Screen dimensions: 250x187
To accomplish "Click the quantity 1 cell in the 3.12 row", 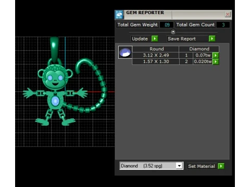I will pyautogui.click(x=186, y=55).
